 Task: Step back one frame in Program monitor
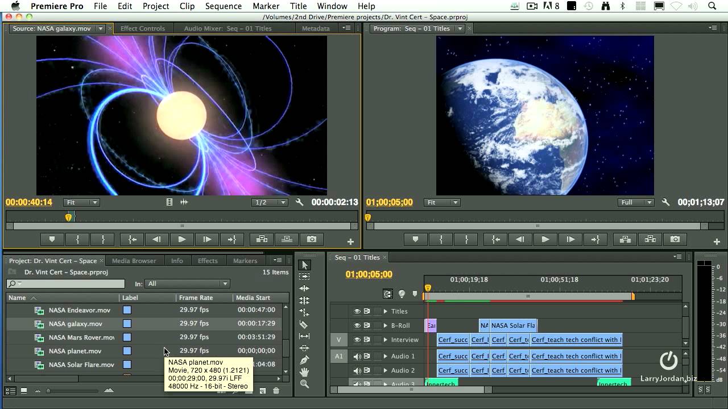click(520, 239)
